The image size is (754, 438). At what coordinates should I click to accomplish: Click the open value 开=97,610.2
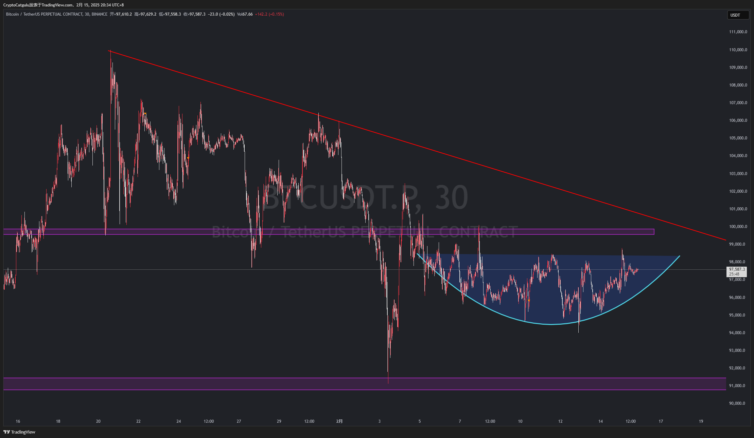click(121, 14)
